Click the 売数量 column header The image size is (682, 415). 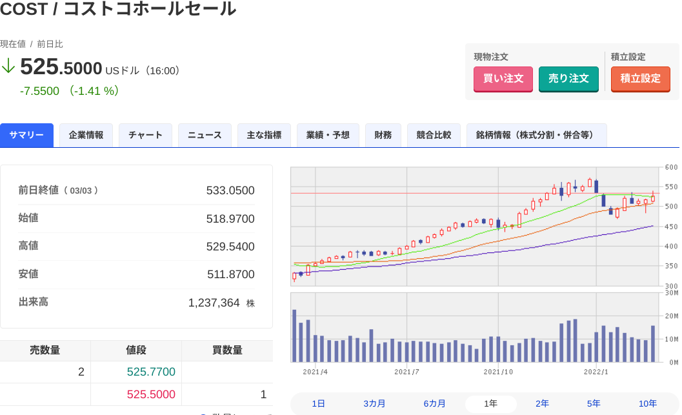click(x=45, y=350)
